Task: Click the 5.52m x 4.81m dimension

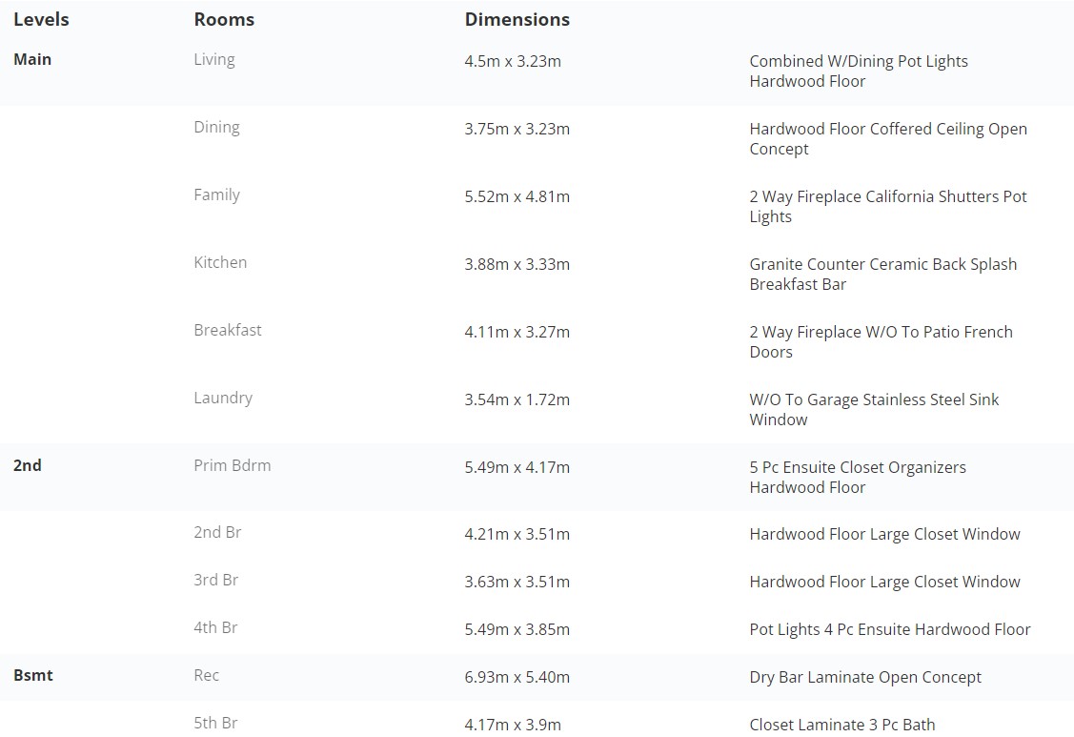Action: click(x=517, y=196)
